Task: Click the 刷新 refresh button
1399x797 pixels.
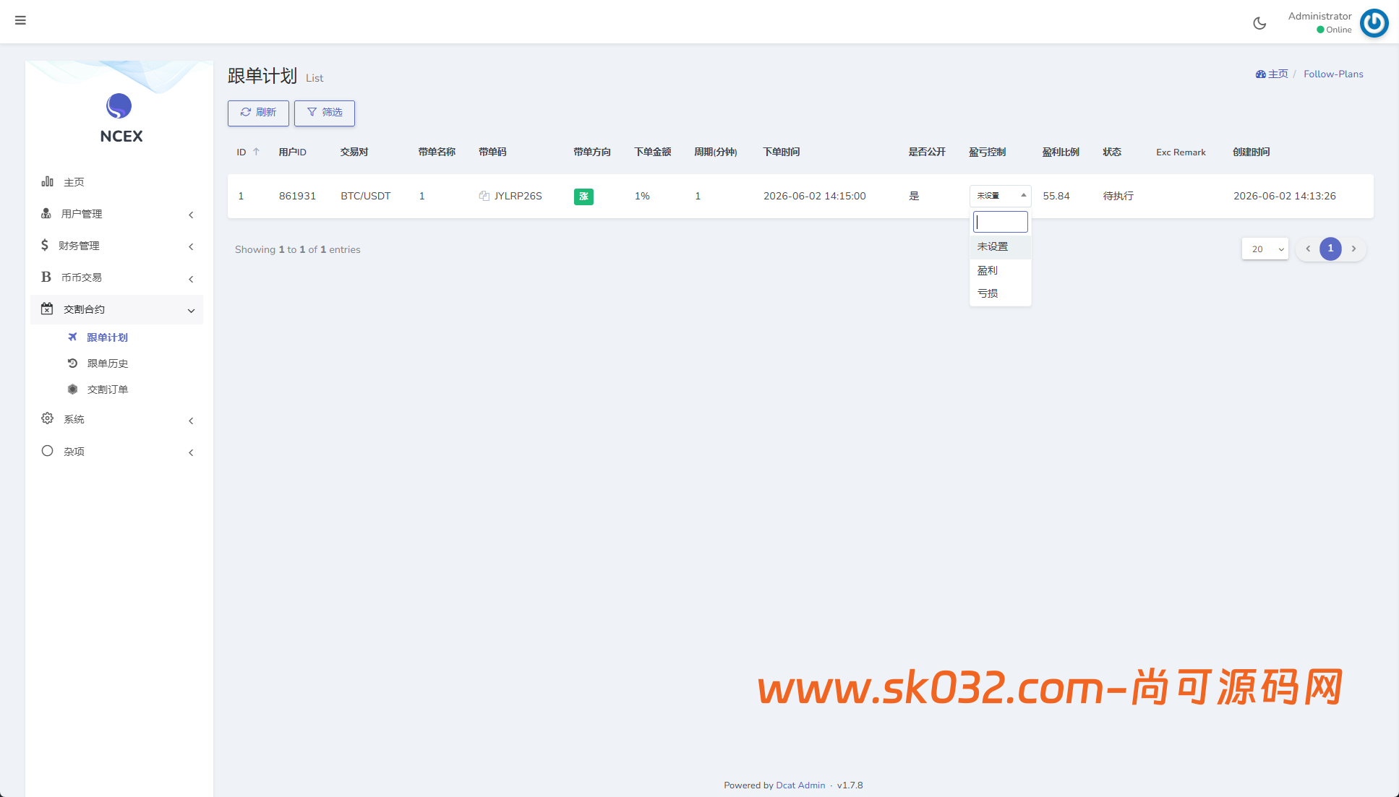Action: point(258,113)
